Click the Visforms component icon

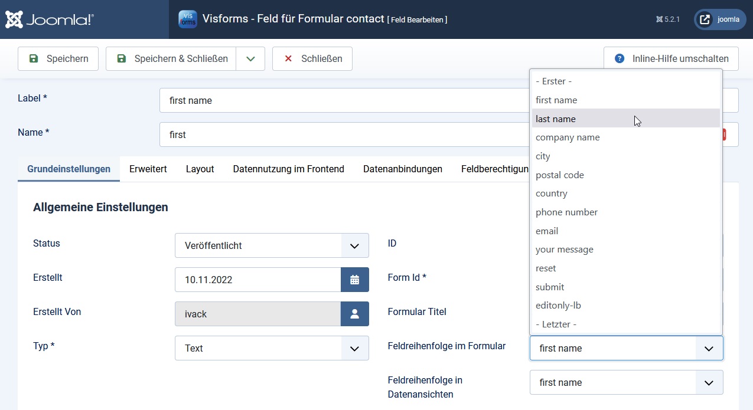click(188, 19)
